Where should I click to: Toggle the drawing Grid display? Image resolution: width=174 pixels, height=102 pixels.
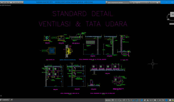coord(113,100)
